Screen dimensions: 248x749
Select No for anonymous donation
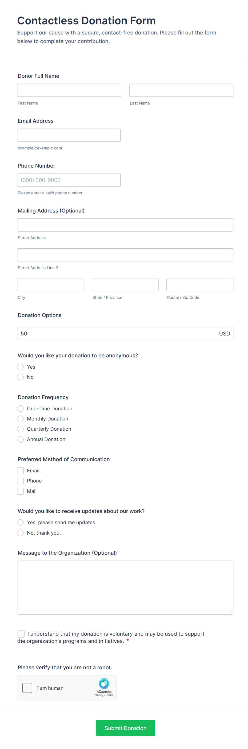pos(20,377)
